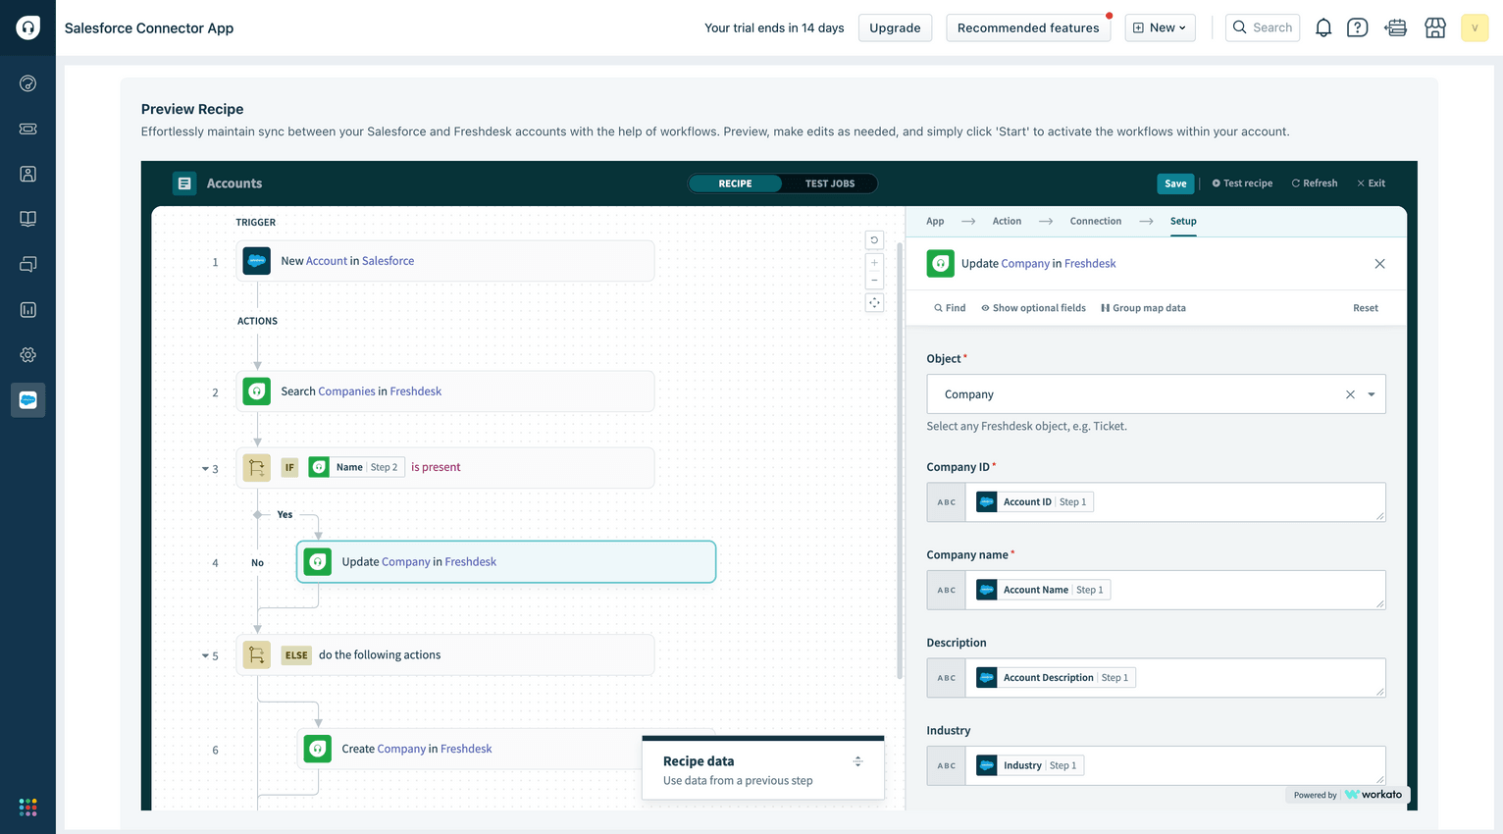Open the New dropdown button
The height and width of the screenshot is (834, 1503).
[1160, 27]
